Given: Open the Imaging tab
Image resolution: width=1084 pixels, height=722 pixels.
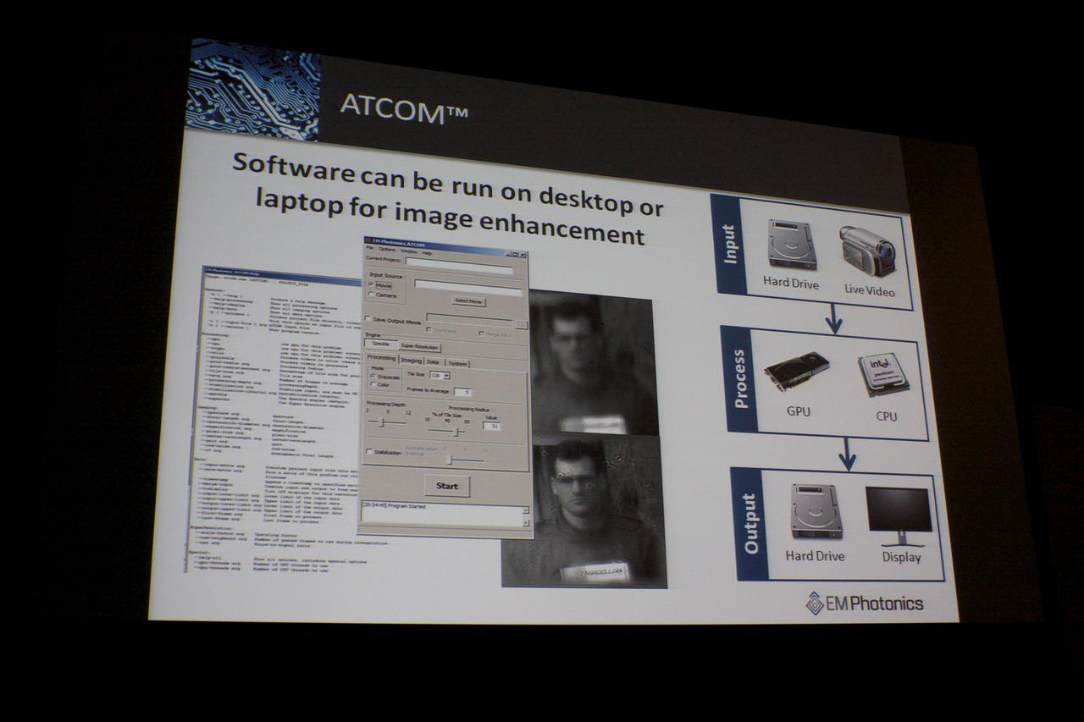Looking at the screenshot, I should click(x=412, y=361).
